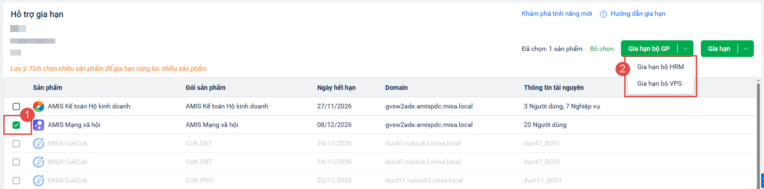This screenshot has width=764, height=189.
Task: Click the CUK.PRO package cell
Action: point(199,180)
